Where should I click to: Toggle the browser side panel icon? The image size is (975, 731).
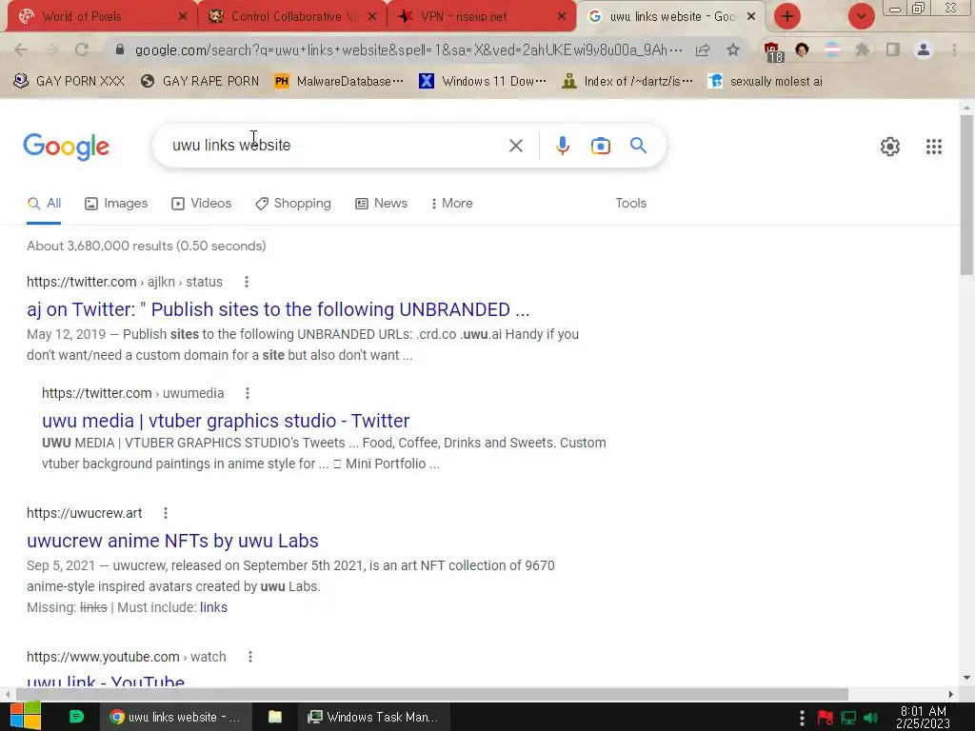click(x=893, y=49)
